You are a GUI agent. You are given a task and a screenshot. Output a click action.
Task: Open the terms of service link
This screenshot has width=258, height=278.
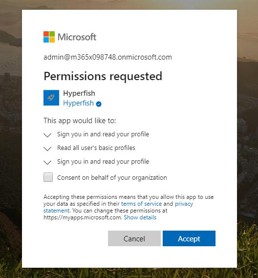click(141, 204)
